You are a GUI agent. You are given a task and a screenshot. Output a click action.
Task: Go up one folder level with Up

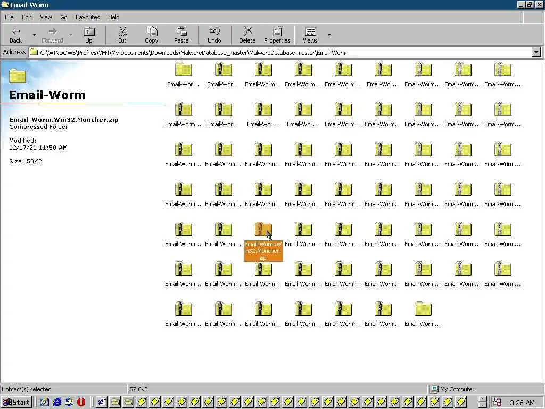click(89, 35)
